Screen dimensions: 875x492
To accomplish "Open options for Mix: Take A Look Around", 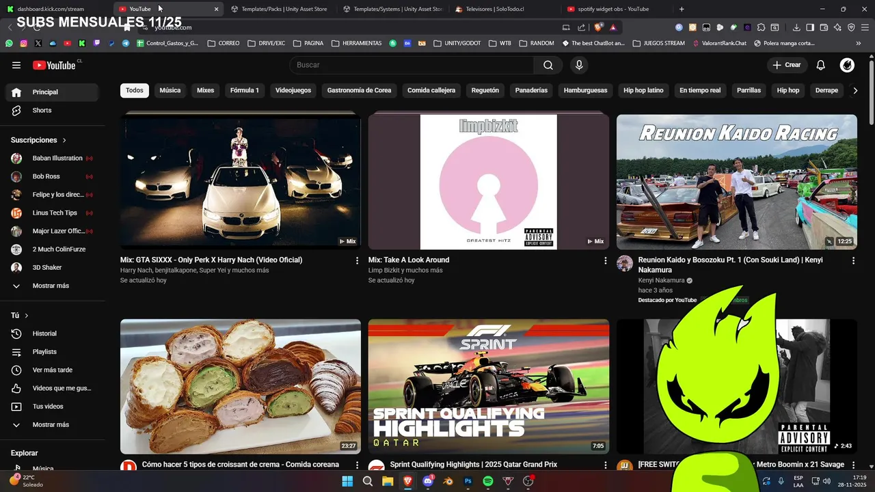I will coord(605,260).
